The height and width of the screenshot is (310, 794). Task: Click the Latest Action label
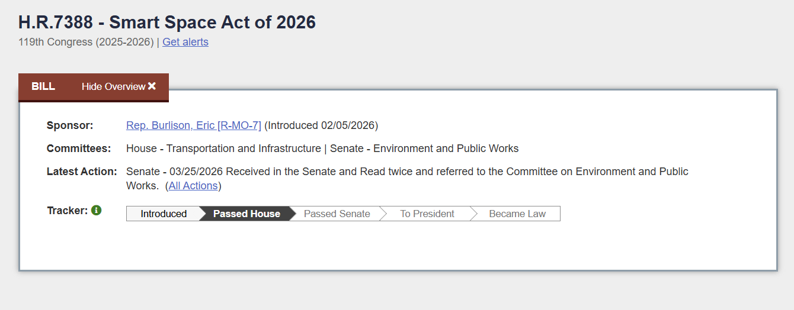tap(82, 172)
